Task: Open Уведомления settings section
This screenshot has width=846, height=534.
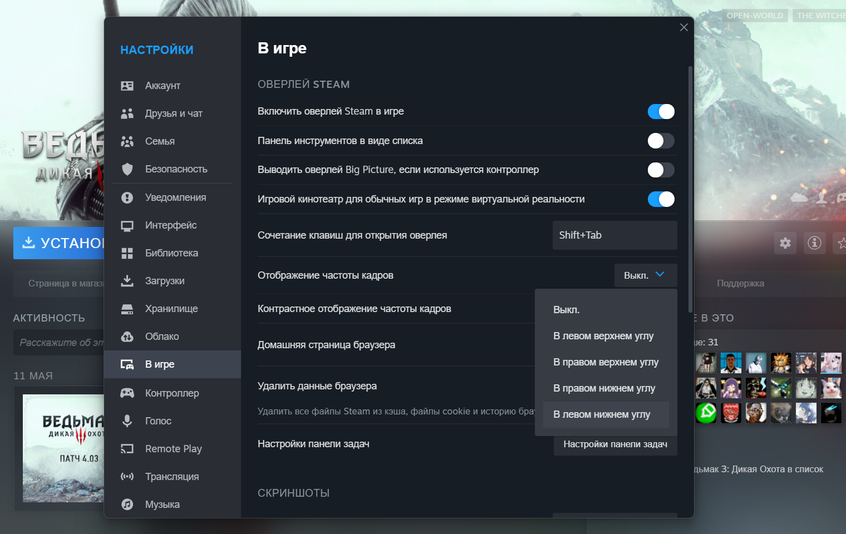Action: pos(173,197)
